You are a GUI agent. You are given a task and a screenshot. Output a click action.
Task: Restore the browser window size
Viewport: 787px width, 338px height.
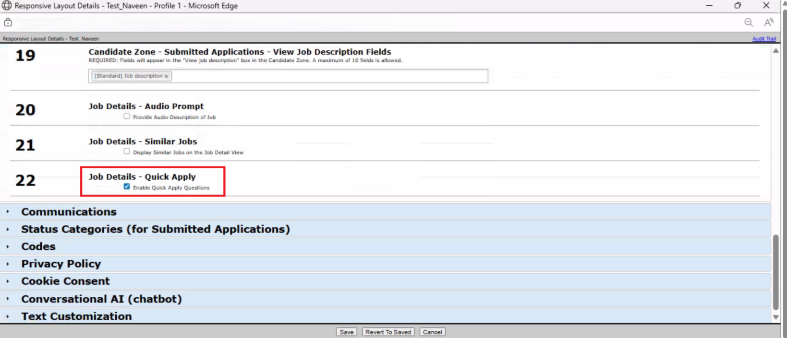738,6
